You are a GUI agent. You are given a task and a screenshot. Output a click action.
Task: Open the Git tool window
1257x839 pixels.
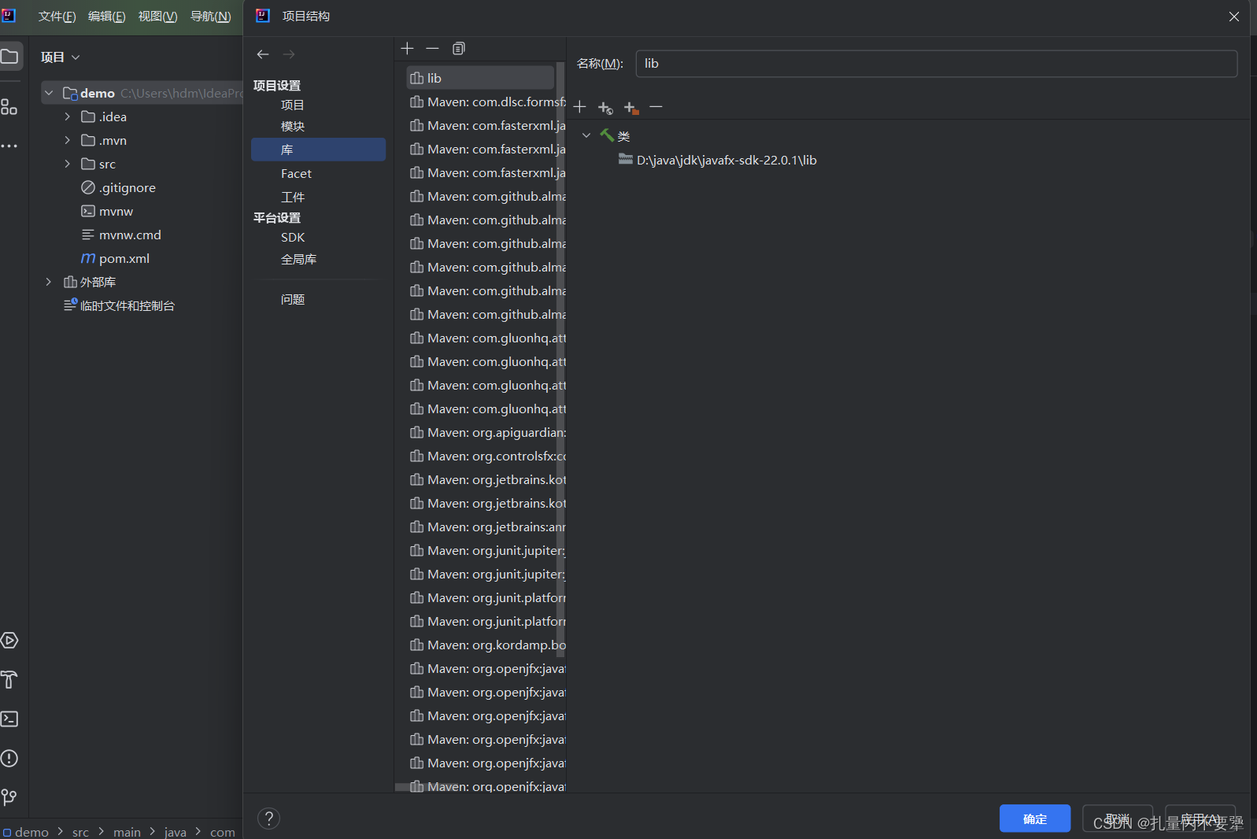9,798
